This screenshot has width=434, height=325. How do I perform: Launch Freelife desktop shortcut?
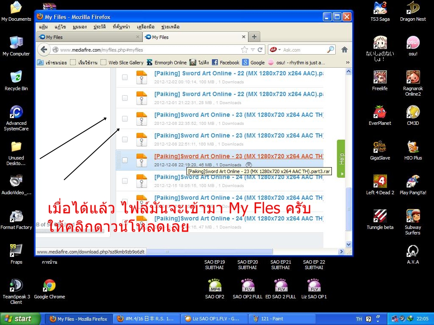pyautogui.click(x=380, y=81)
